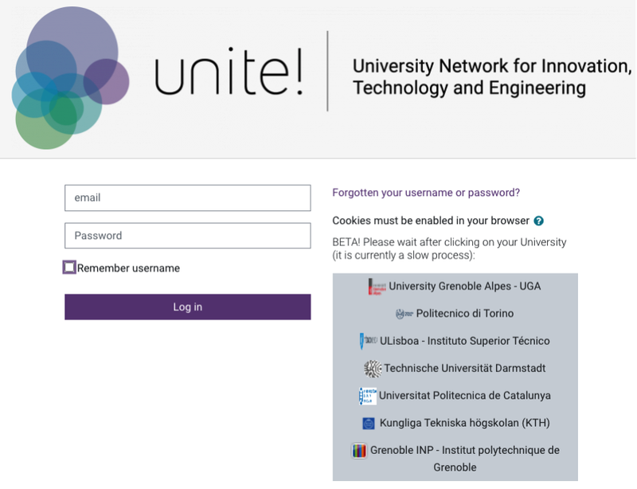The width and height of the screenshot is (637, 489).
Task: Choose ULisboa - Instituto Superior Técnico login
Action: tap(465, 341)
